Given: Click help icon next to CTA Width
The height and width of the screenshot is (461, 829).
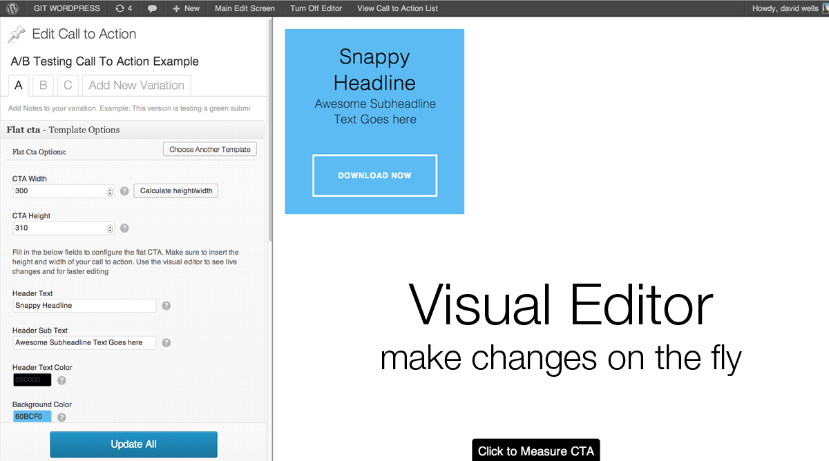Looking at the screenshot, I should coord(124,191).
